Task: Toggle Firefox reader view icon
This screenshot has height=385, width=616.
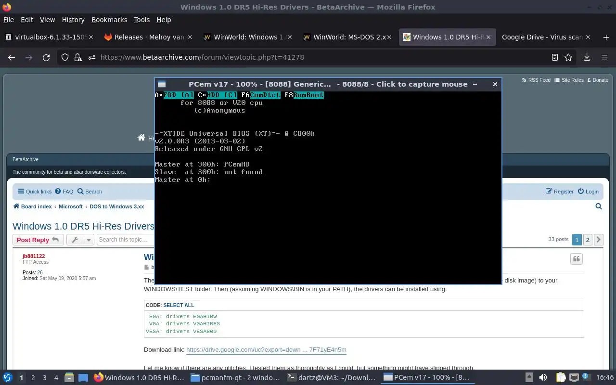Action: [555, 57]
